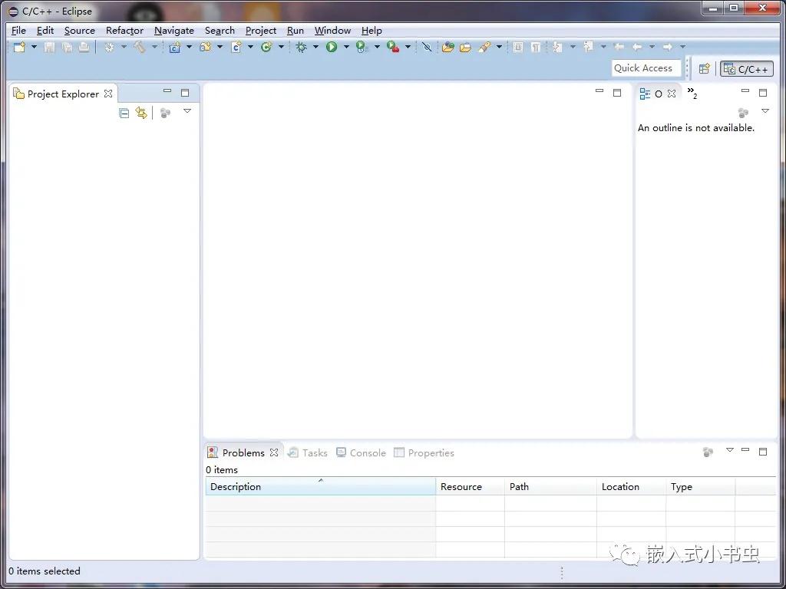Open Project Explorer View Menu triangle
This screenshot has width=786, height=589.
(x=187, y=111)
